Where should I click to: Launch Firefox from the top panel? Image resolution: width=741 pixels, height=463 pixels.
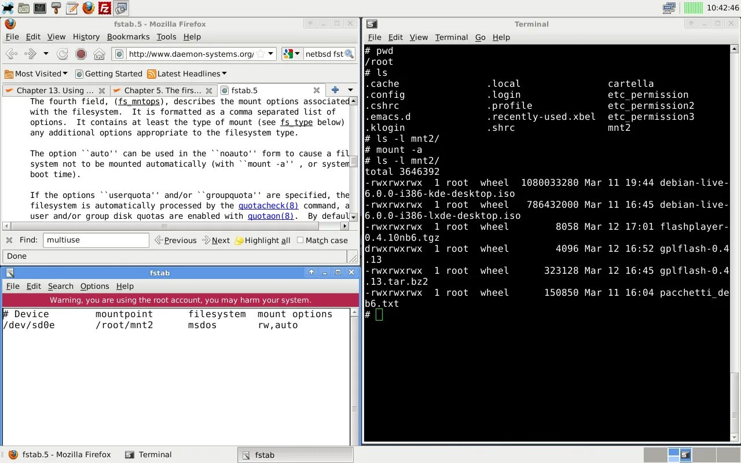click(89, 8)
